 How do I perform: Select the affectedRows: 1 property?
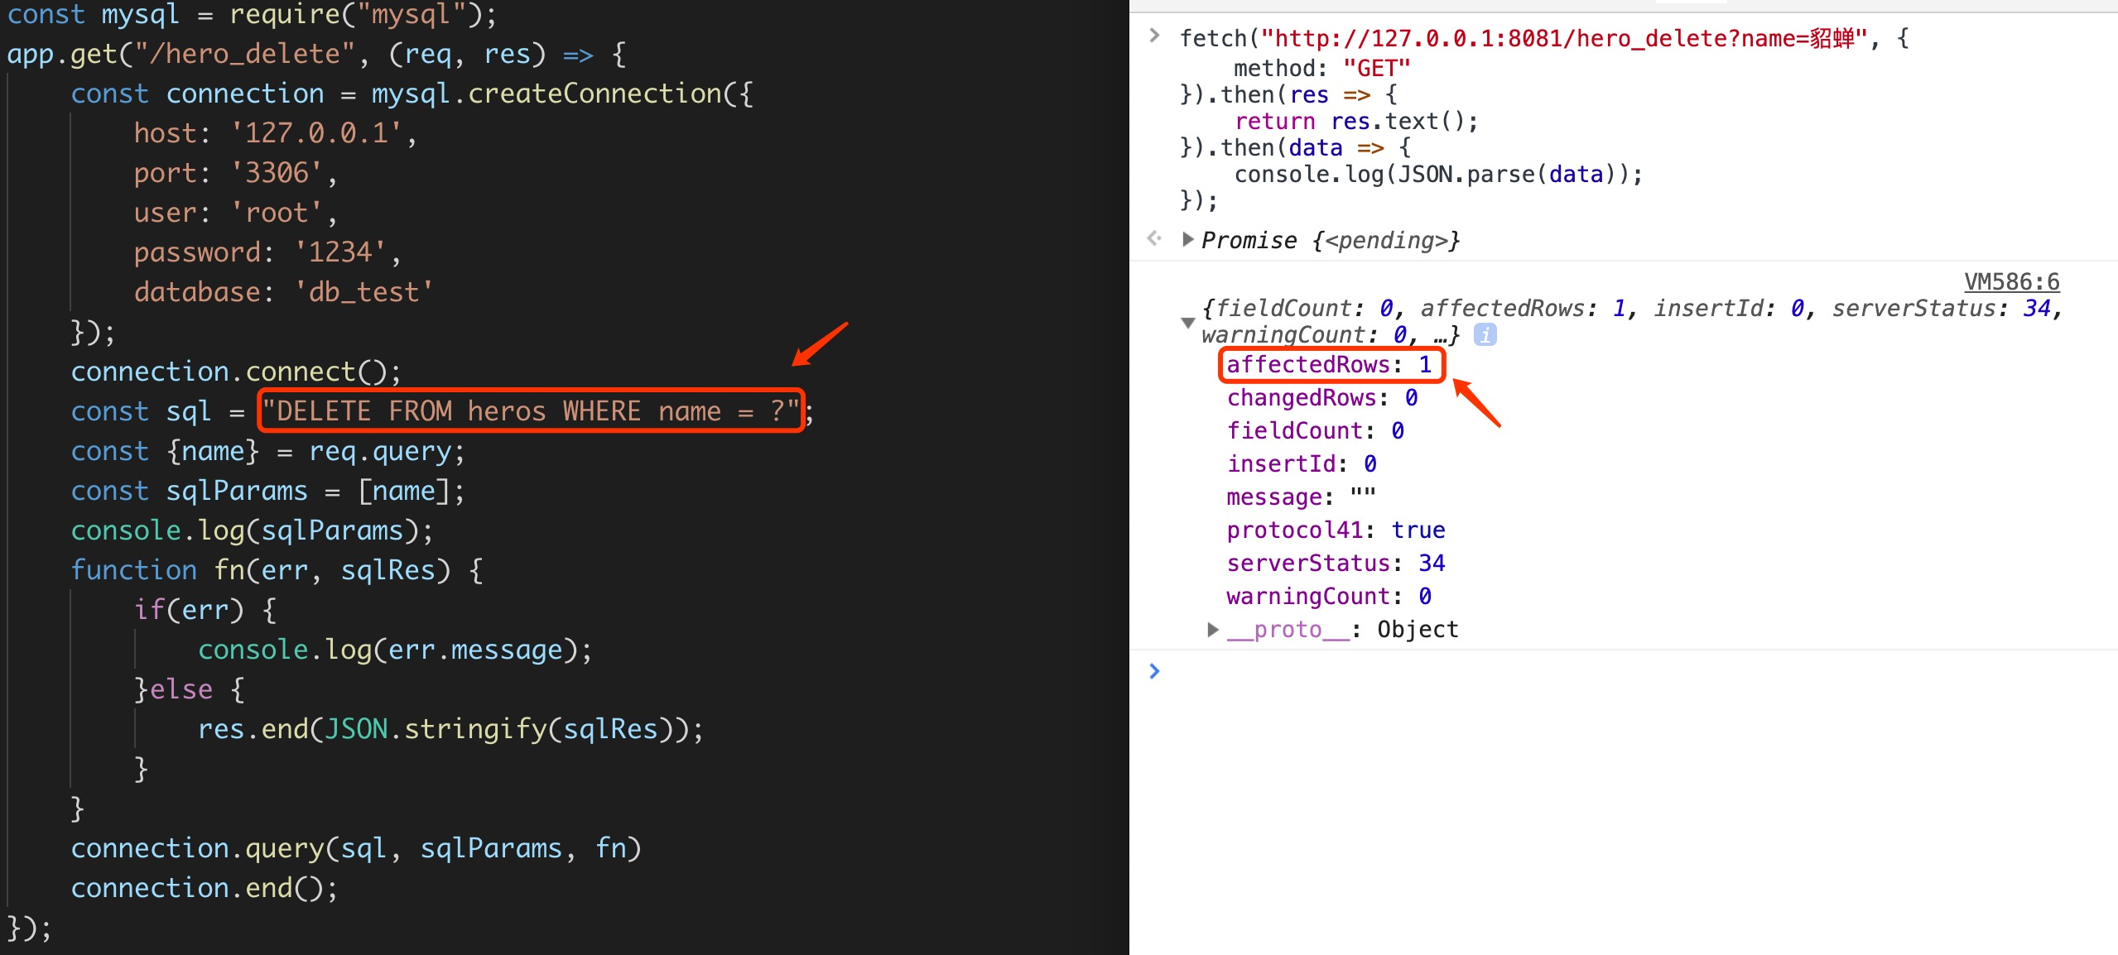click(1329, 365)
